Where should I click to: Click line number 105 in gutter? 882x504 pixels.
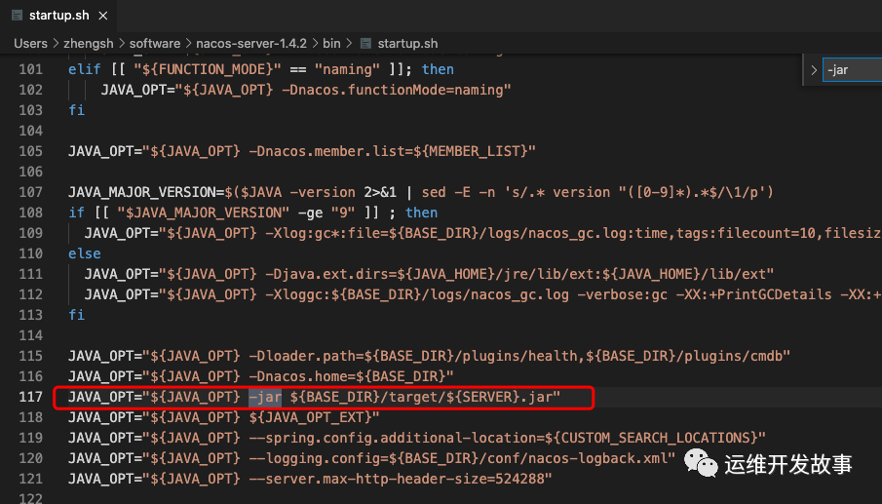coord(31,151)
